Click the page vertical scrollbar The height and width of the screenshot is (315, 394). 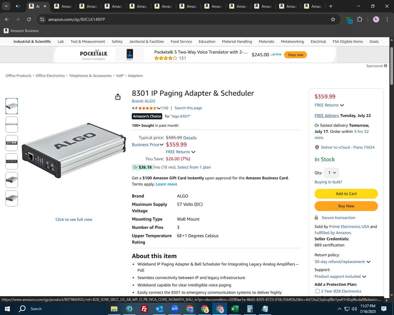click(392, 66)
